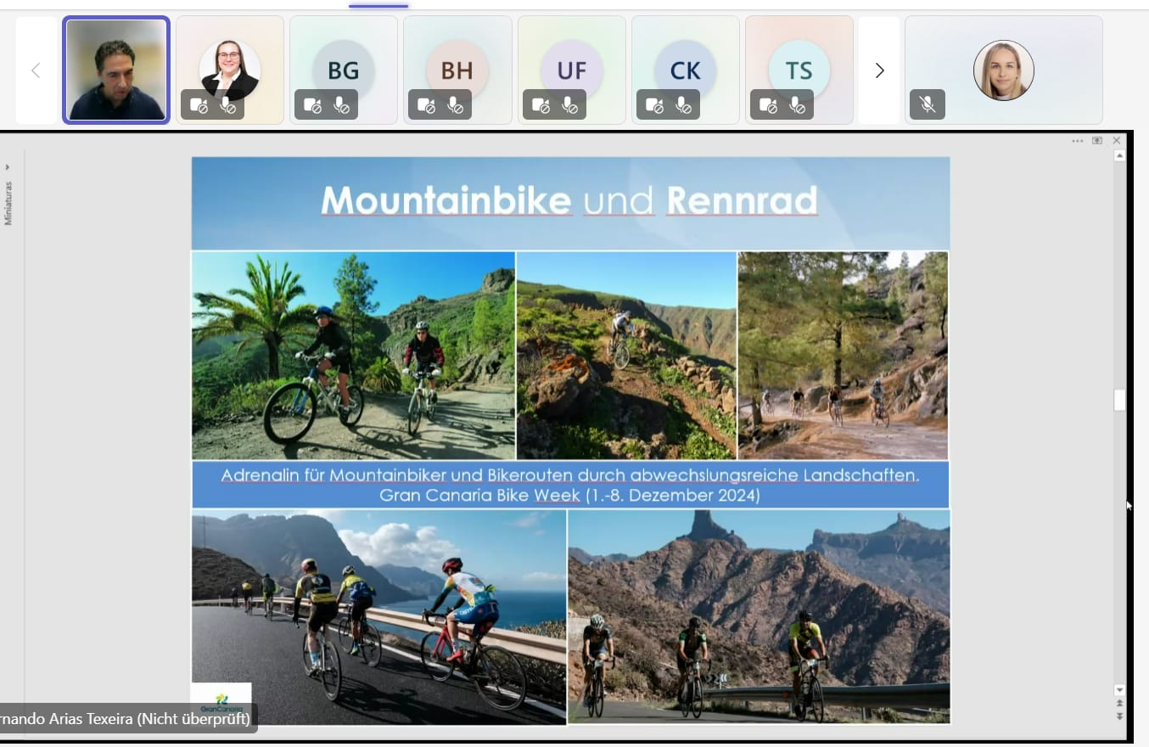
Task: Click the palm tree mountain bikers photo
Action: [353, 356]
